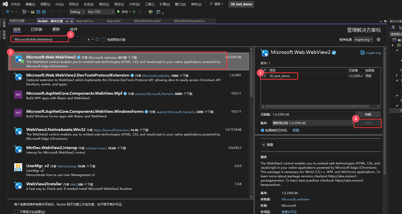Open the Any CPU platform dropdown

[101, 12]
